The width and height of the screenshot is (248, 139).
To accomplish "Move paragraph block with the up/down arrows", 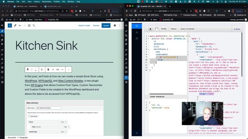I will pyautogui.click(x=36, y=69).
